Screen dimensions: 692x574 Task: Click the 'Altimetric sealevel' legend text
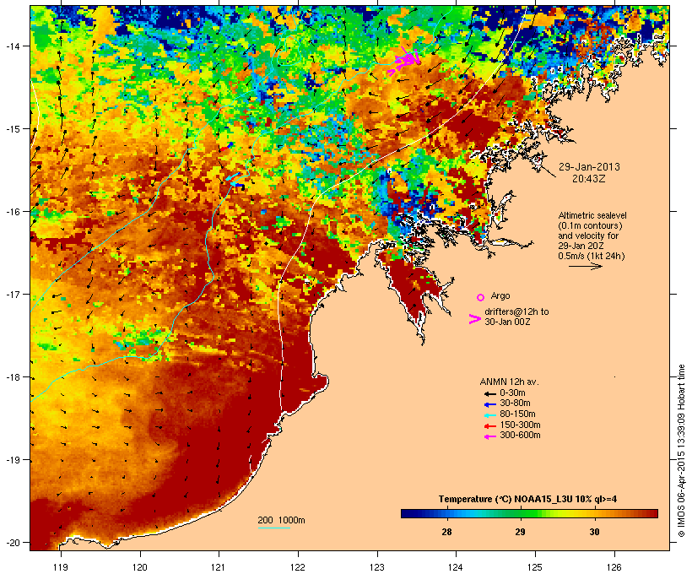point(592,215)
